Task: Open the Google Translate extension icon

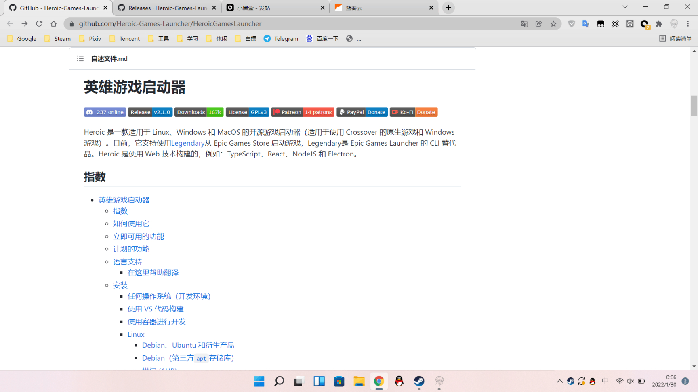Action: 586,24
